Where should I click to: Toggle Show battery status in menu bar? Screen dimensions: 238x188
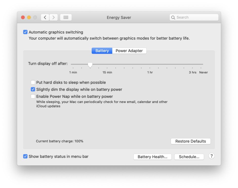pos(25,156)
